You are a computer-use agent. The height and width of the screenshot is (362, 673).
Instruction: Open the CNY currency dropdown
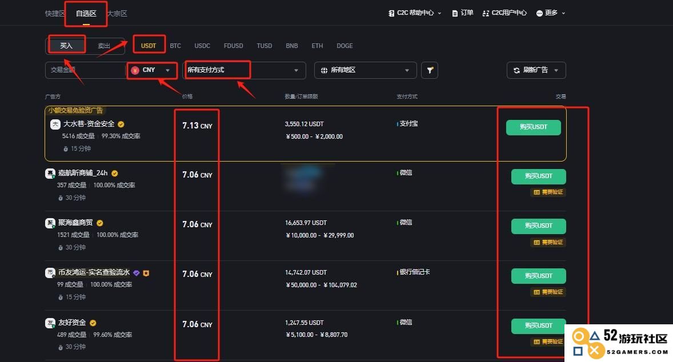[x=151, y=70]
